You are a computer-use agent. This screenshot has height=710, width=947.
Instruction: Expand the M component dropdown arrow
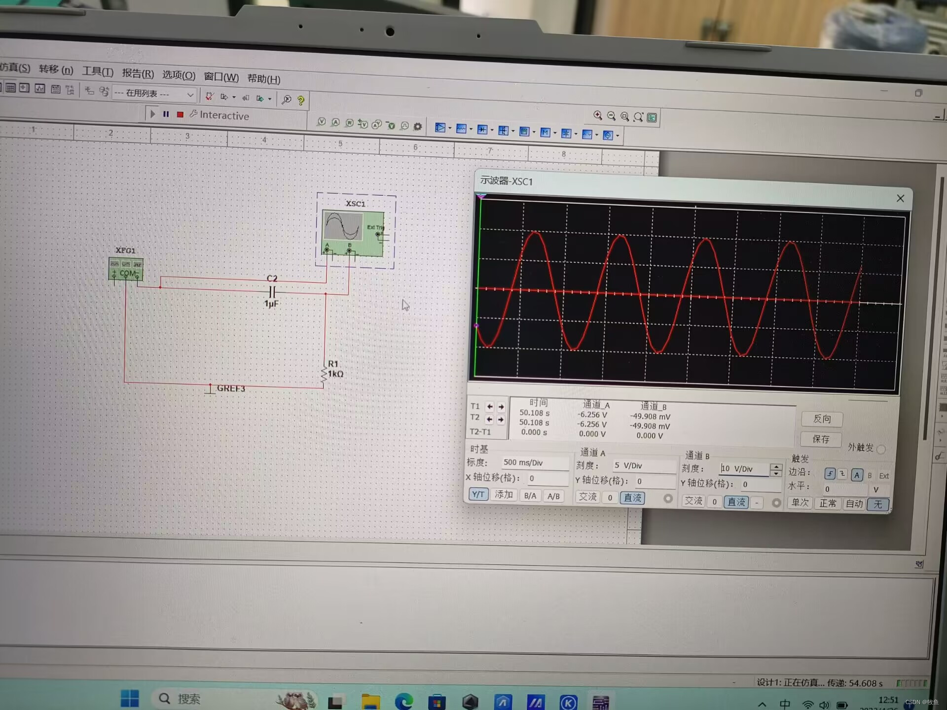tap(555, 133)
